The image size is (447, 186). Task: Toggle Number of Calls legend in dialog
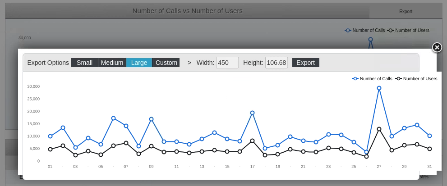click(x=372, y=78)
